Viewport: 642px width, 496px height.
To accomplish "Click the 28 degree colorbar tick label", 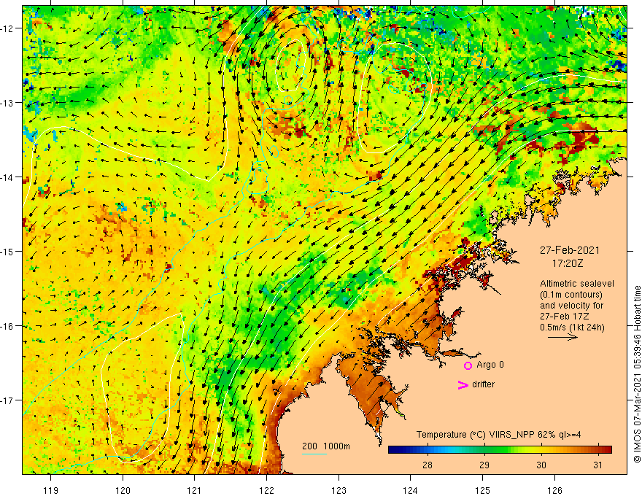I will point(428,465).
